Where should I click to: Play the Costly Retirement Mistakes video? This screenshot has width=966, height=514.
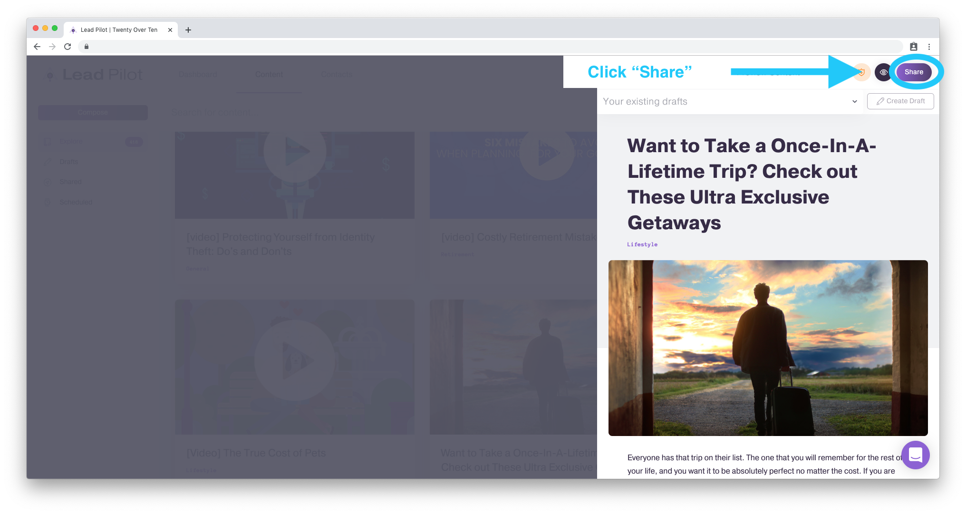point(547,153)
